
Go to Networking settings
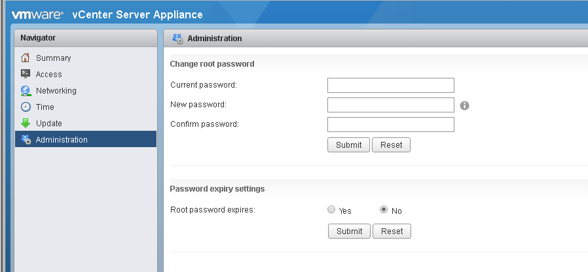[x=86, y=91]
